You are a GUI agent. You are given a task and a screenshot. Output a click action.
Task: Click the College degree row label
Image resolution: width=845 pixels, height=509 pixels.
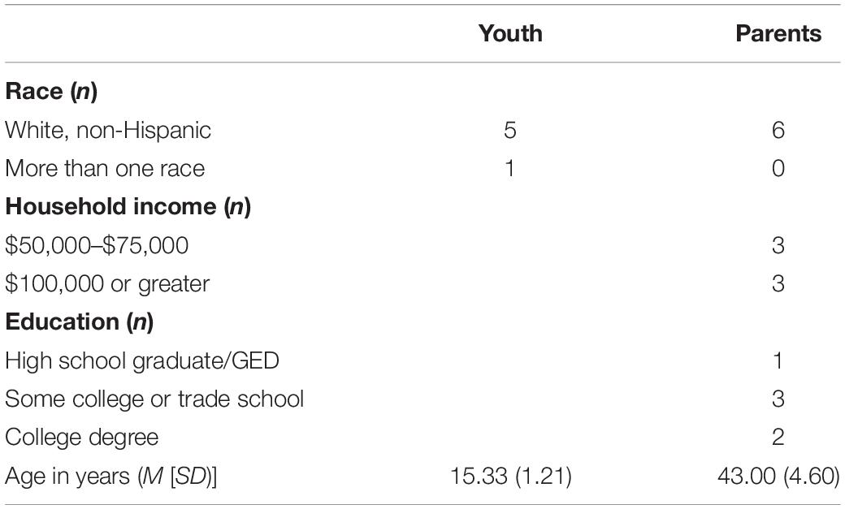(x=82, y=438)
